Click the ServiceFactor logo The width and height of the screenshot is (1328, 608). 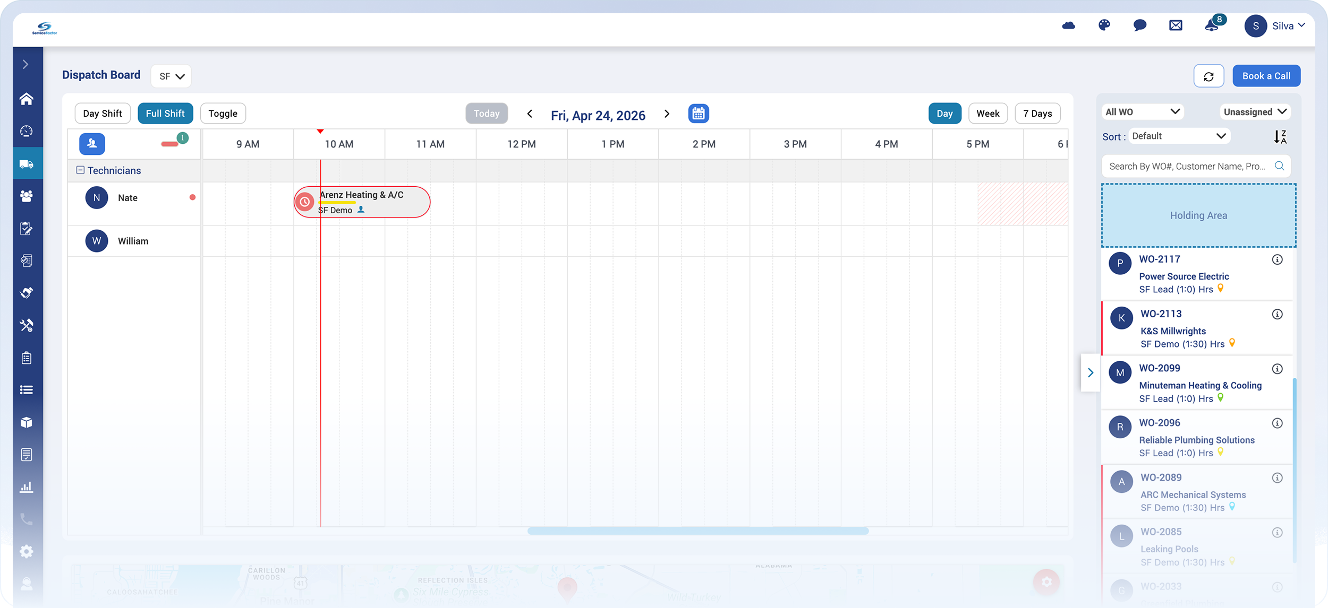coord(45,28)
